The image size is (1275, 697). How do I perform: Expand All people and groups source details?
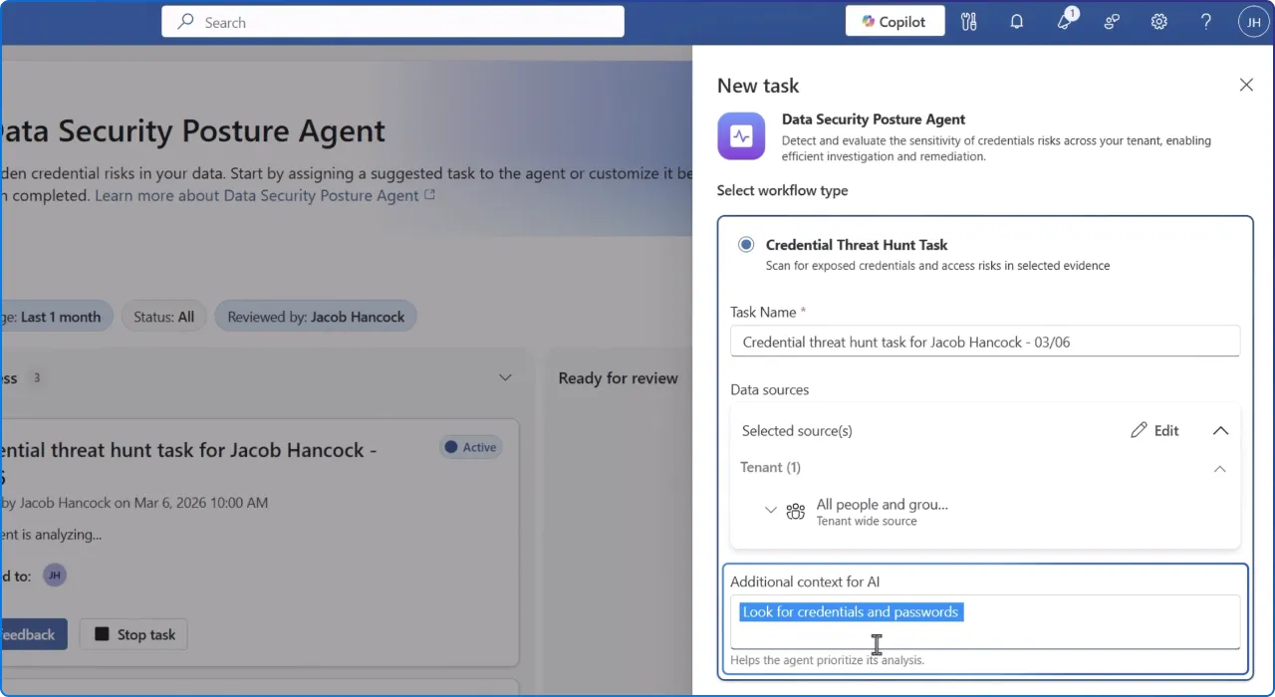click(x=770, y=510)
